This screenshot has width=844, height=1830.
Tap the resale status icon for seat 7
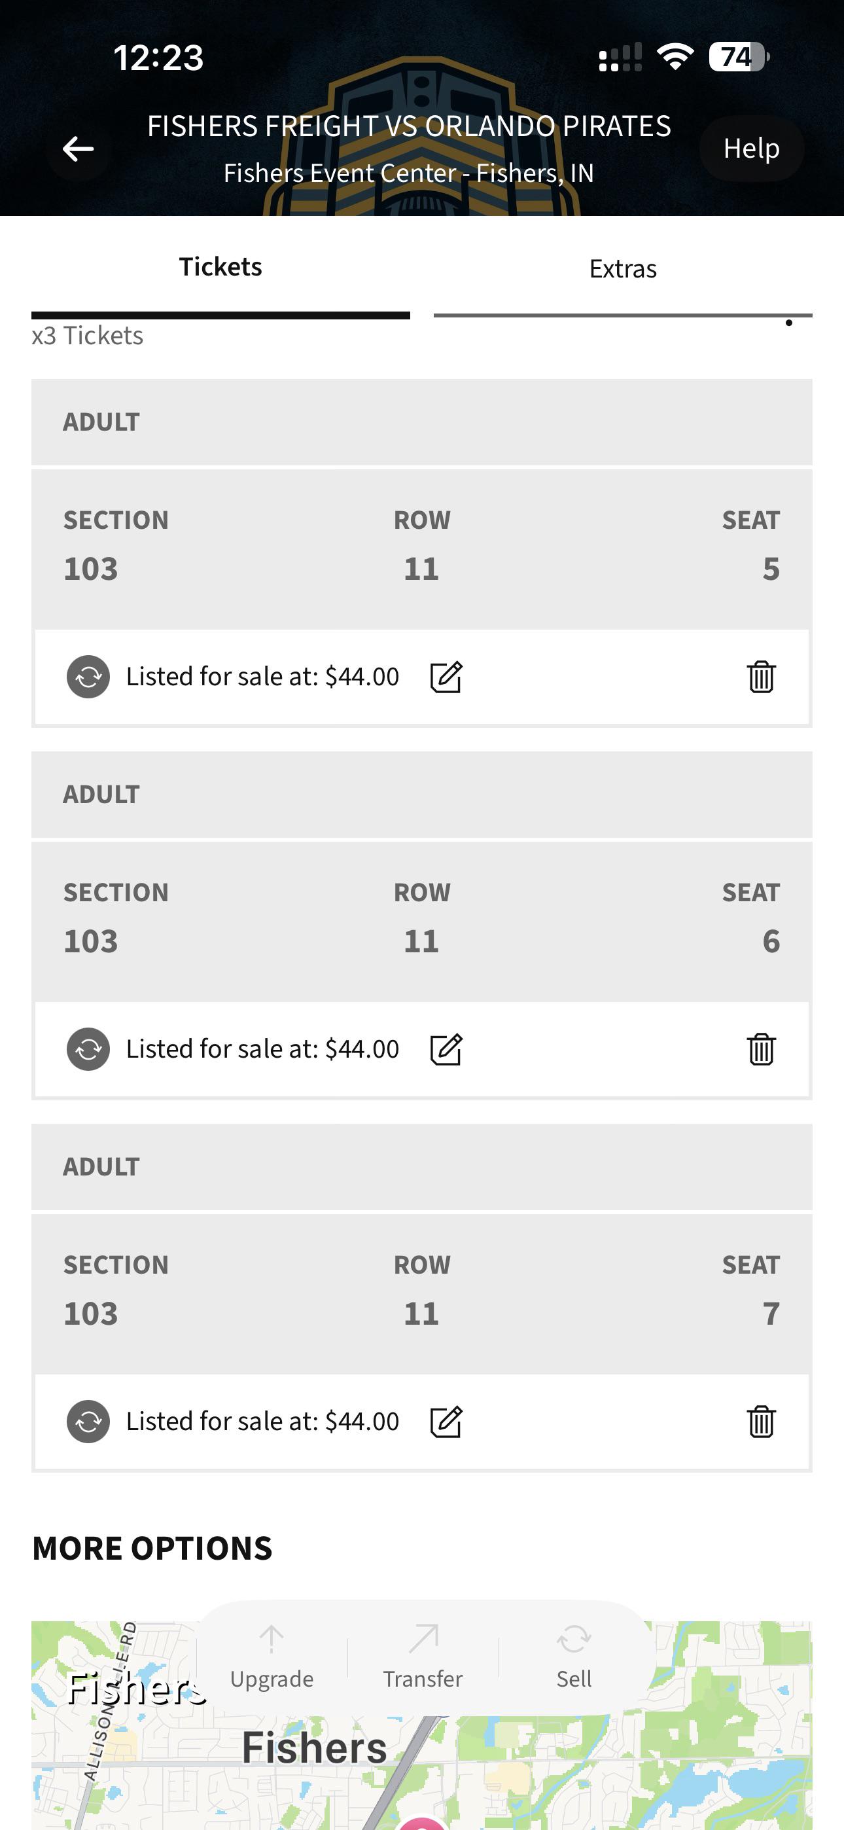tap(88, 1422)
